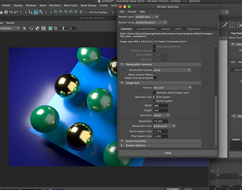Image resolution: width=242 pixels, height=190 pixels.
Task: Toggle Snap to points magnet icon
Action: coord(66,12)
